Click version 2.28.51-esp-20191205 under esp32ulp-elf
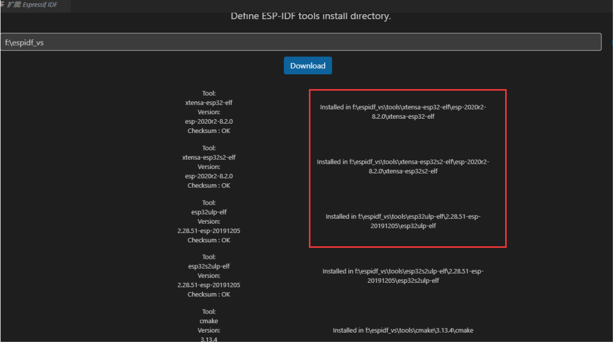The height and width of the screenshot is (343, 614). pyautogui.click(x=209, y=231)
